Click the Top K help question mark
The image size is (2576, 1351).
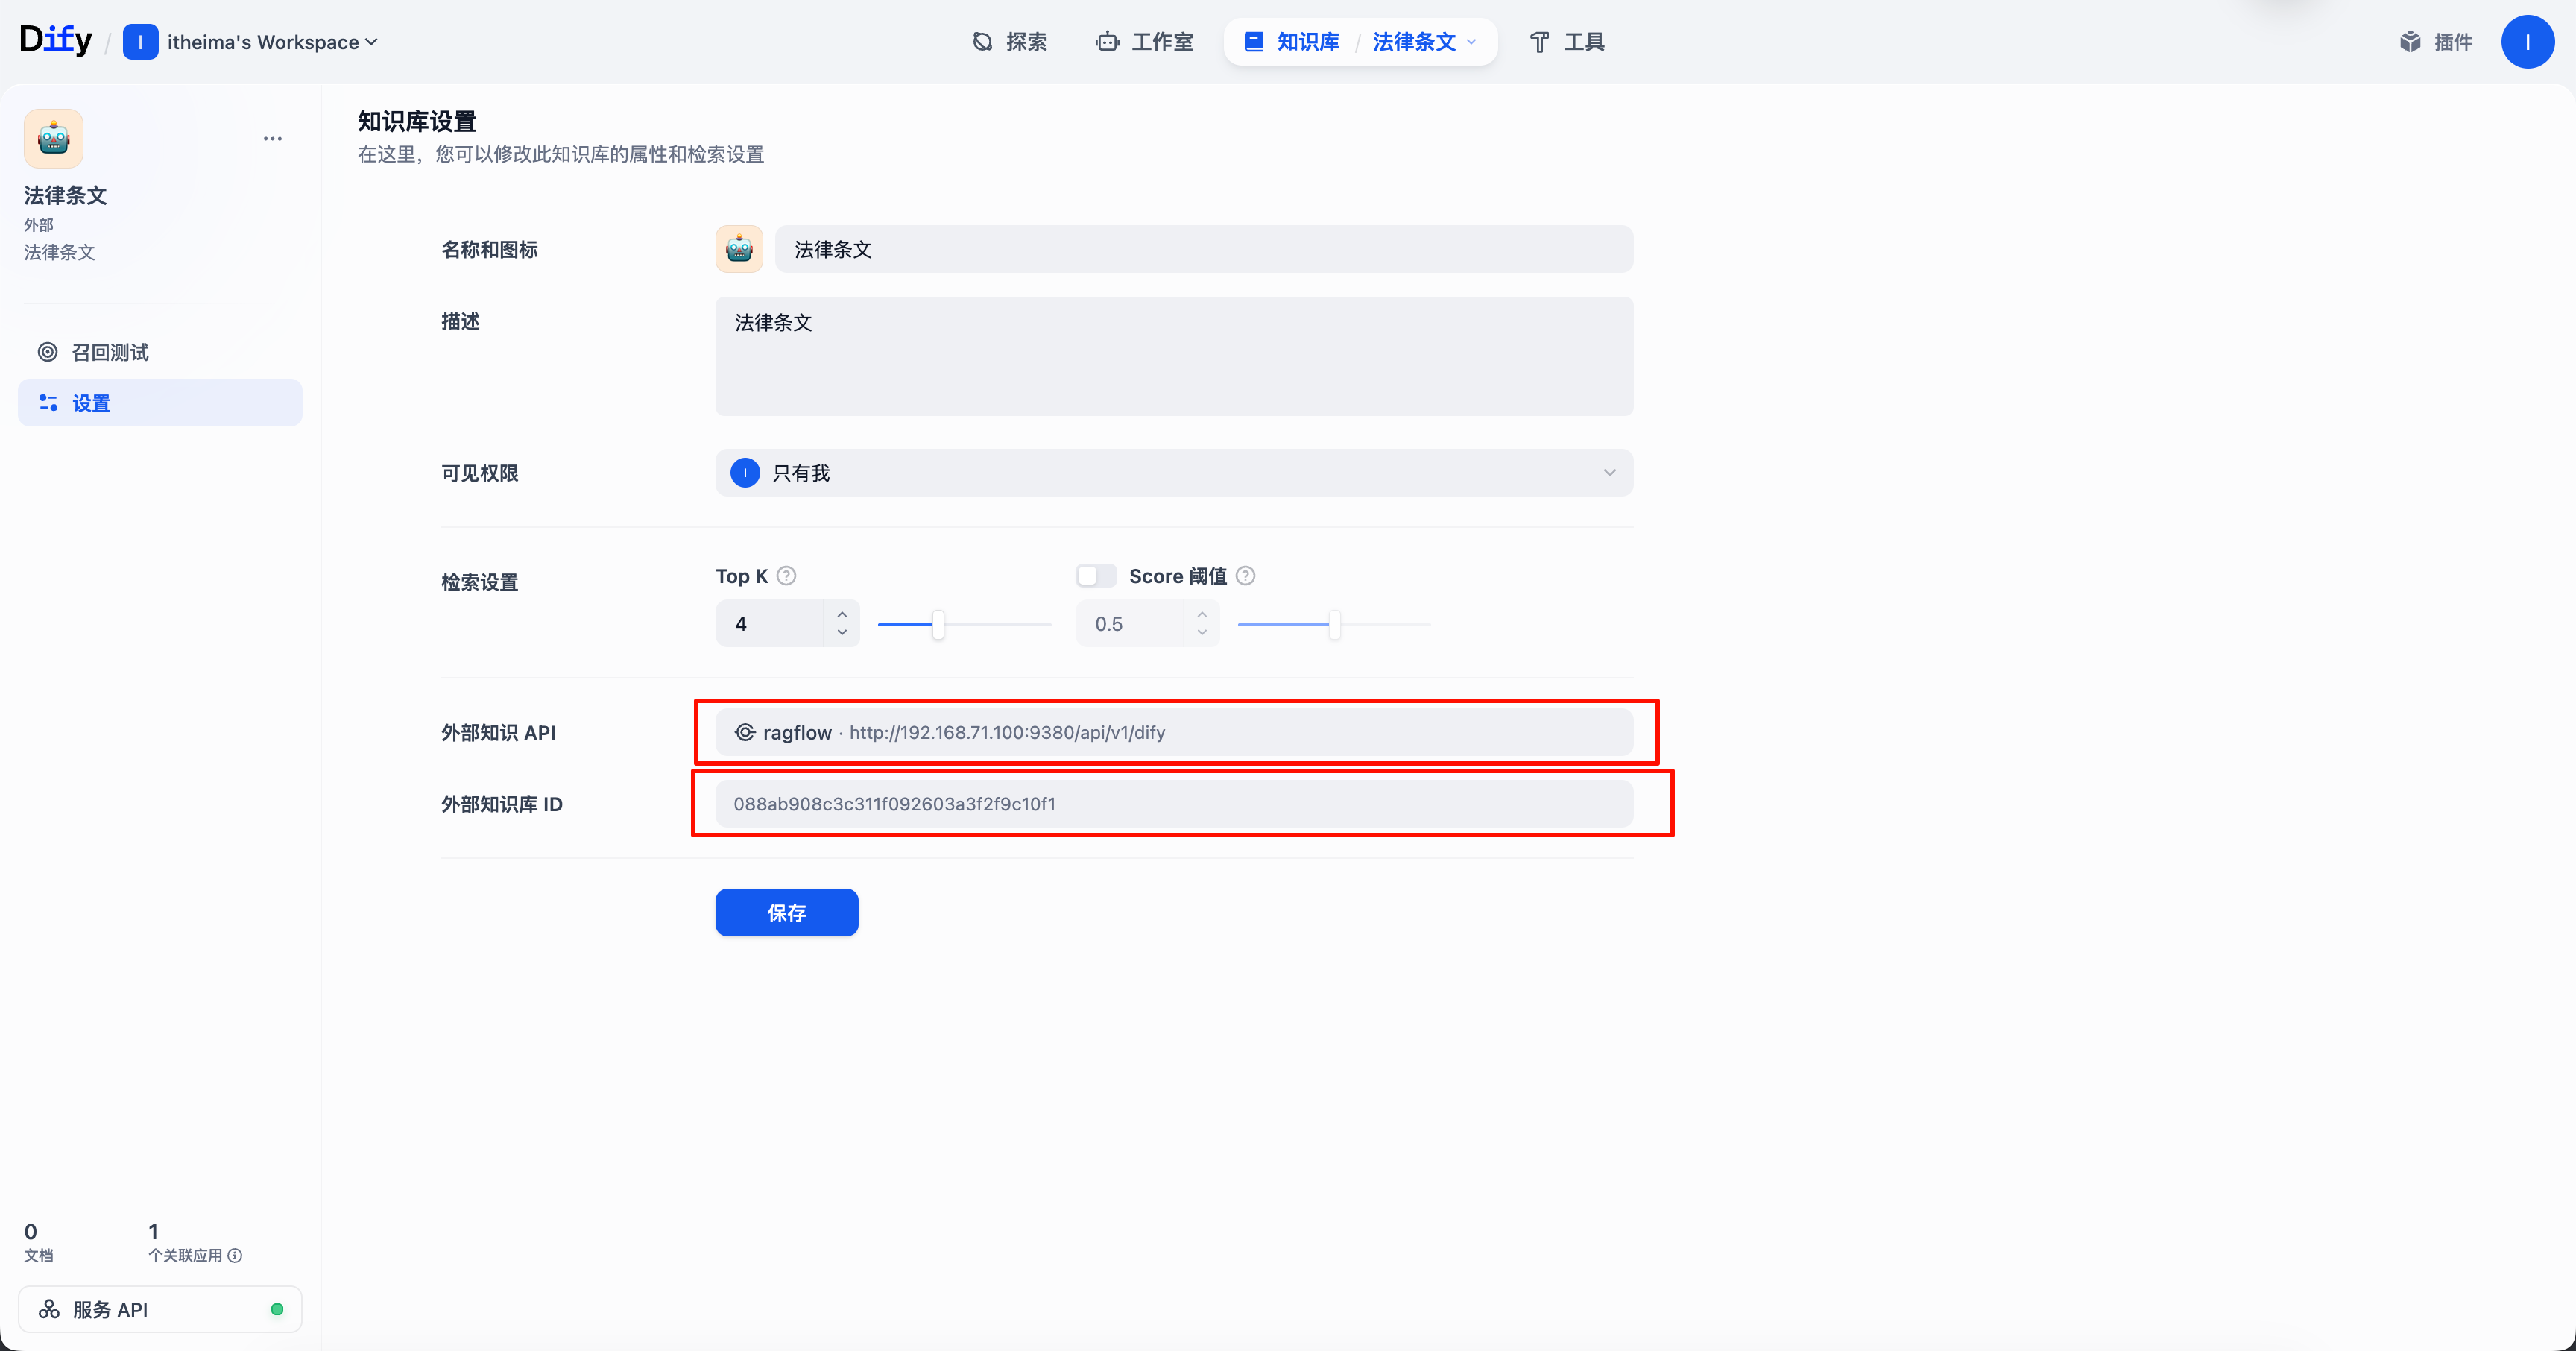786,576
